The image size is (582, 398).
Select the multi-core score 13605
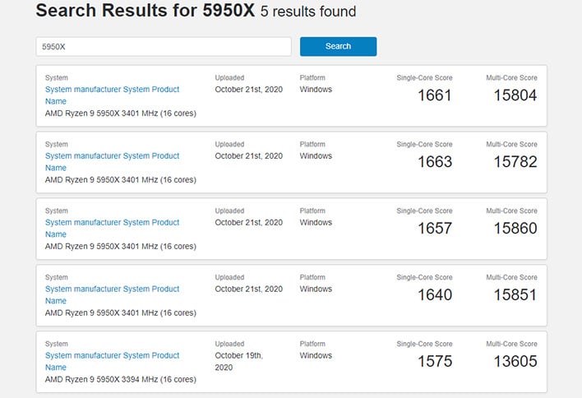(515, 361)
